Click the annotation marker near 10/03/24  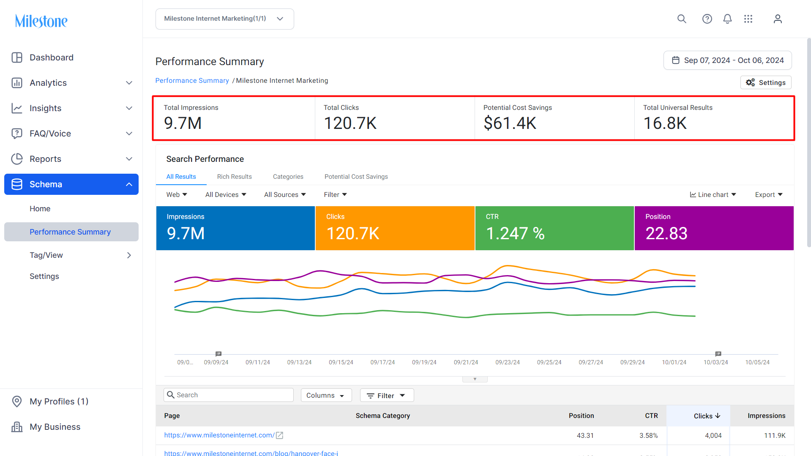point(718,354)
